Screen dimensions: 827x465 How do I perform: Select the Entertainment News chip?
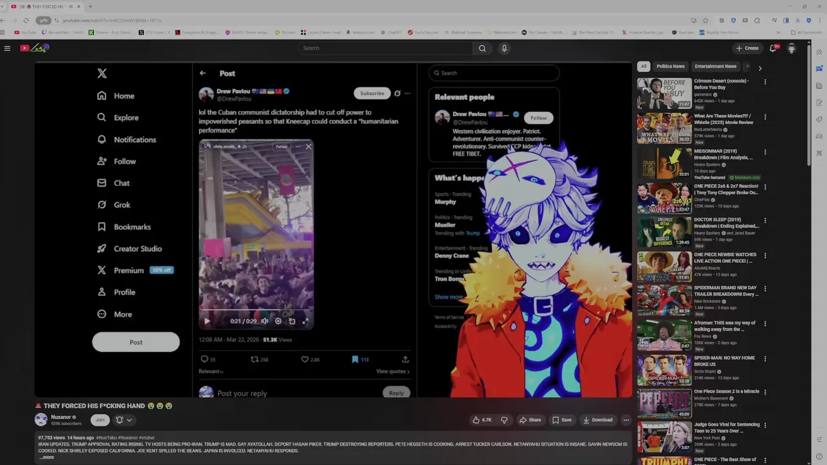pyautogui.click(x=715, y=66)
